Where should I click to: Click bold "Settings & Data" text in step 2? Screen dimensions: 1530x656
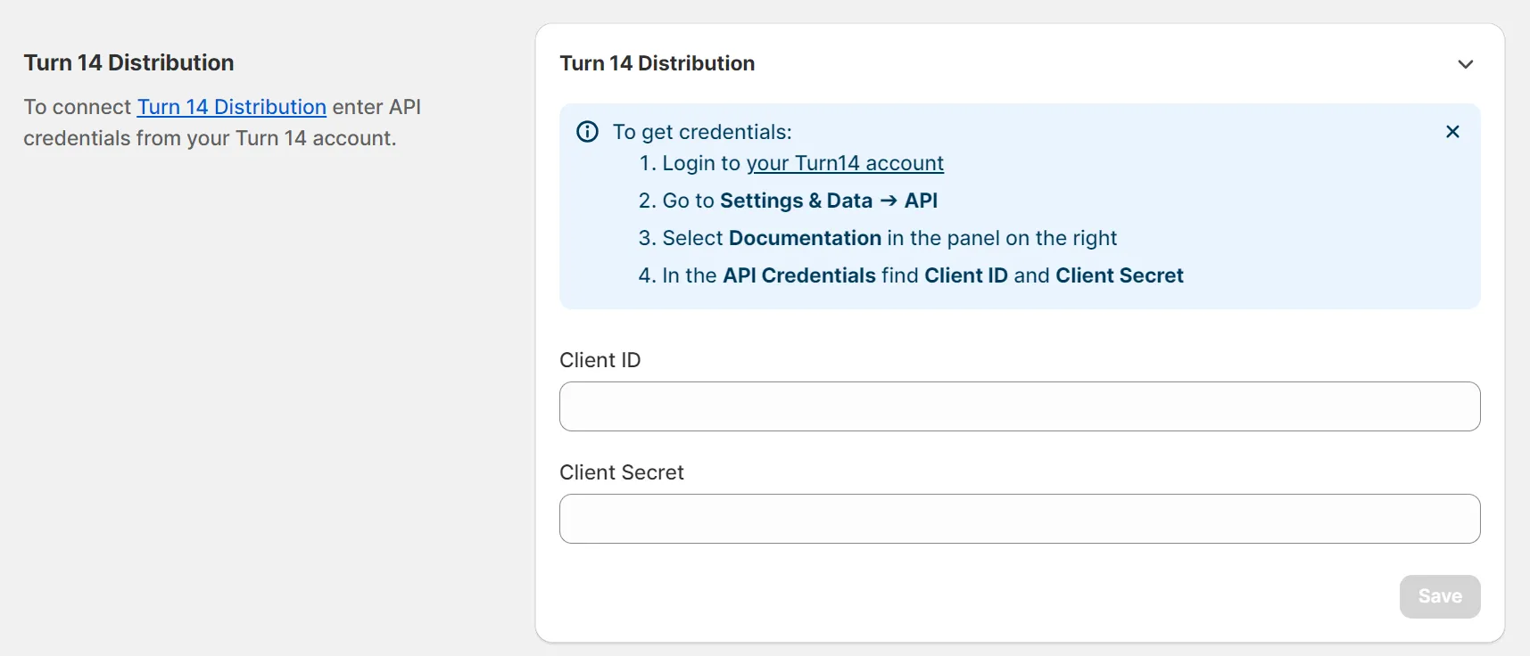[x=796, y=201]
